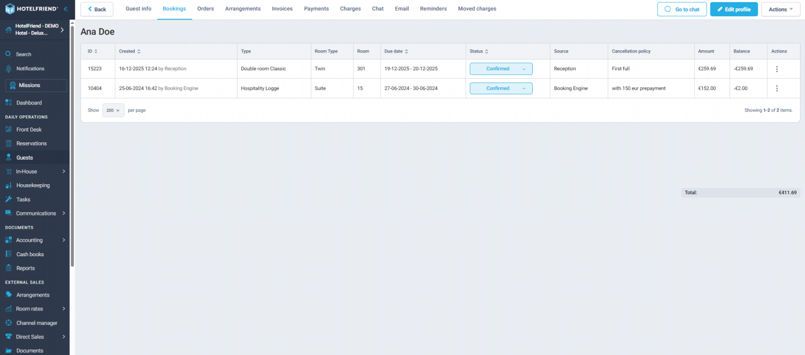This screenshot has height=355, width=805.
Task: Click the Go to chat button
Action: click(682, 9)
